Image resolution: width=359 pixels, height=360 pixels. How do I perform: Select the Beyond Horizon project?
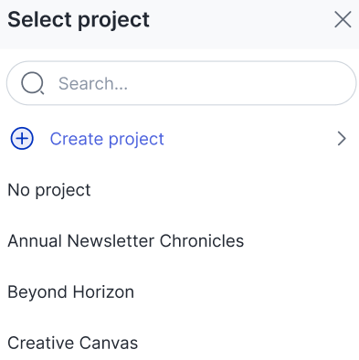pyautogui.click(x=70, y=292)
